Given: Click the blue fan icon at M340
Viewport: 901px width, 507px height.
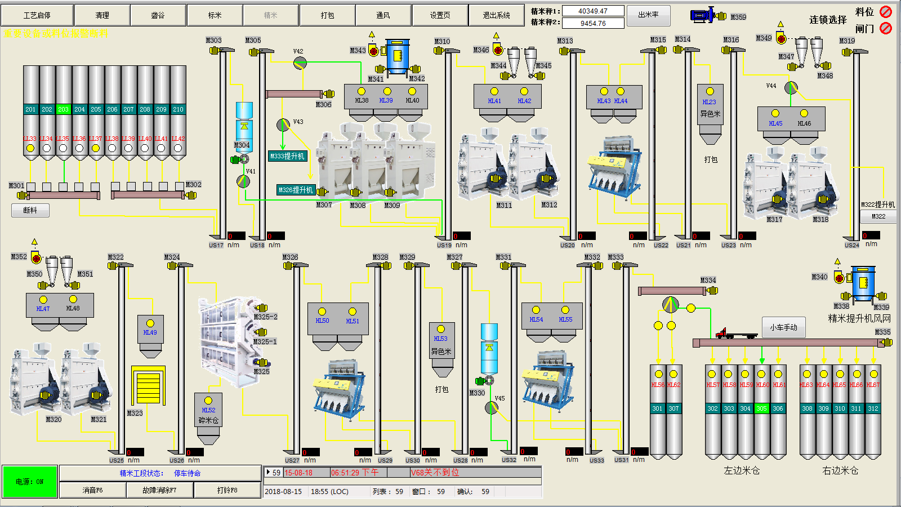Looking at the screenshot, I should (863, 283).
